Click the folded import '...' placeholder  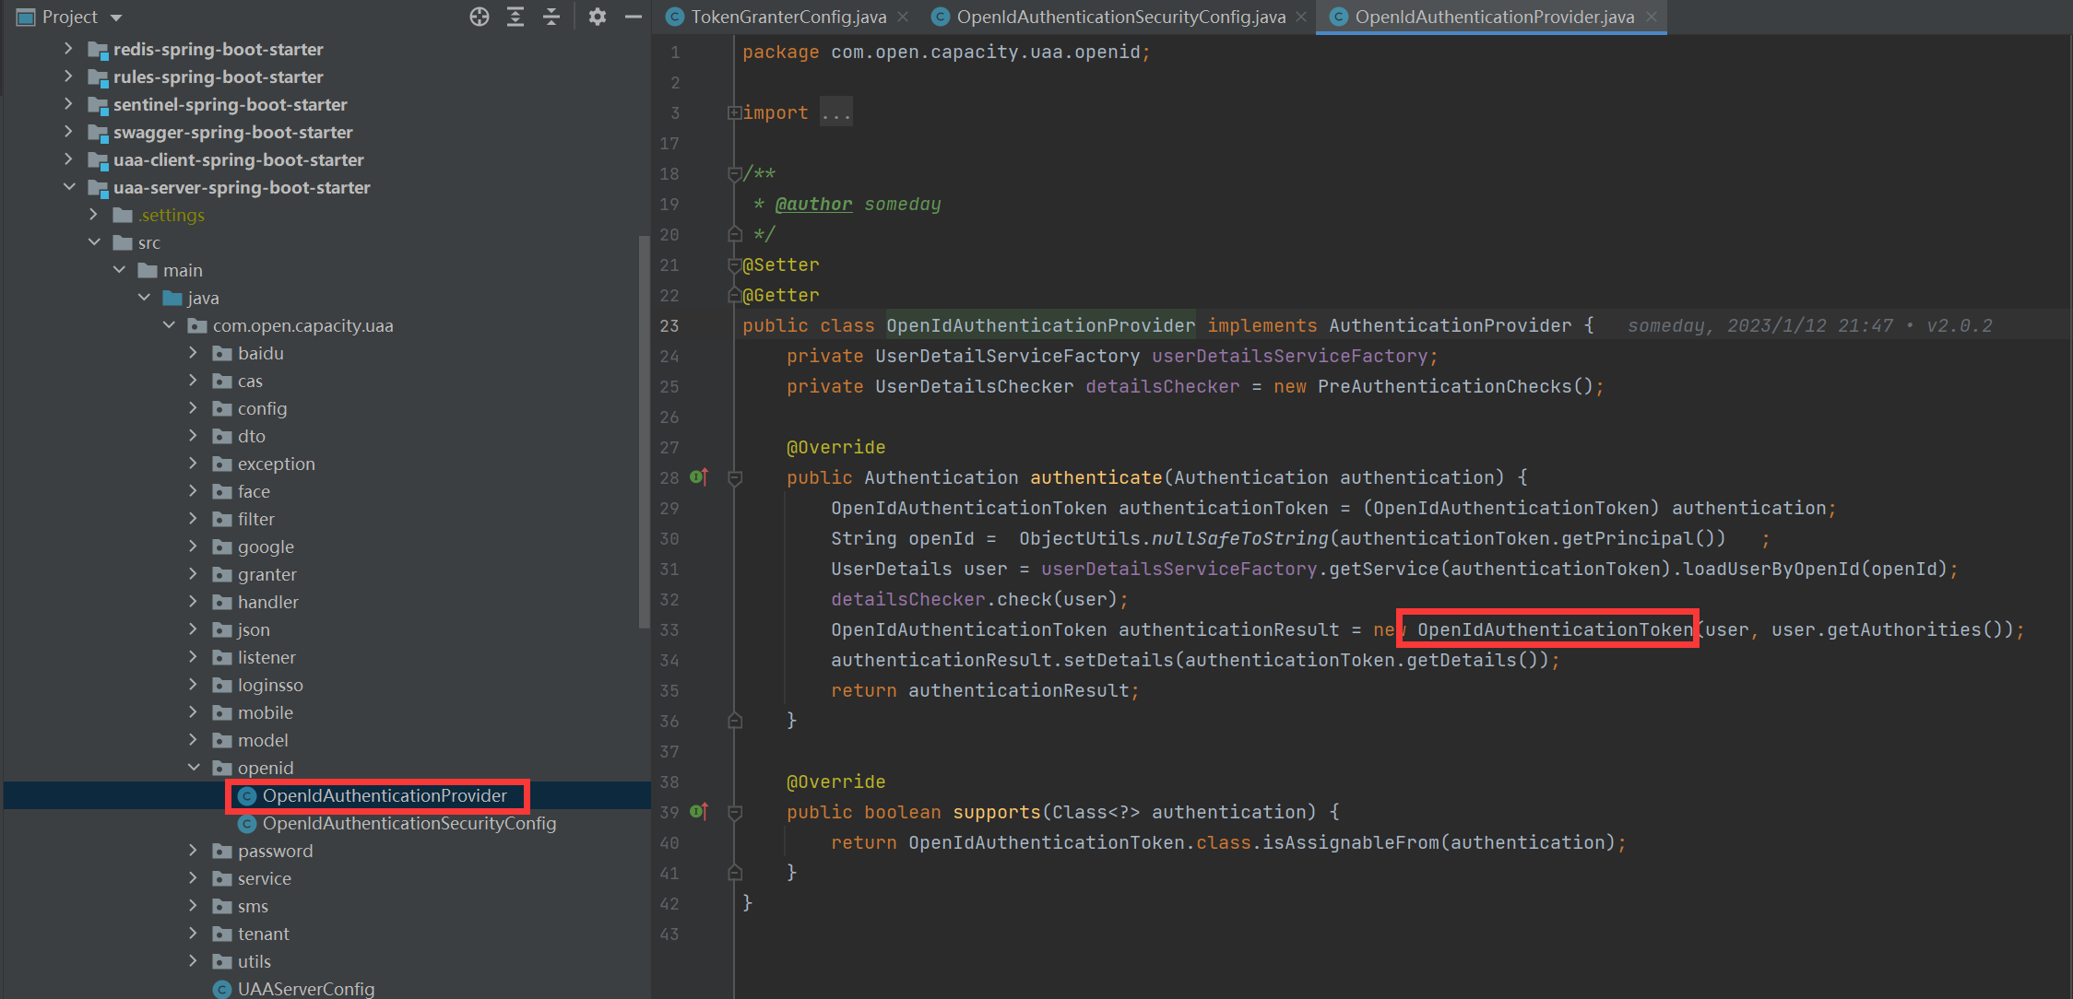pyautogui.click(x=836, y=112)
